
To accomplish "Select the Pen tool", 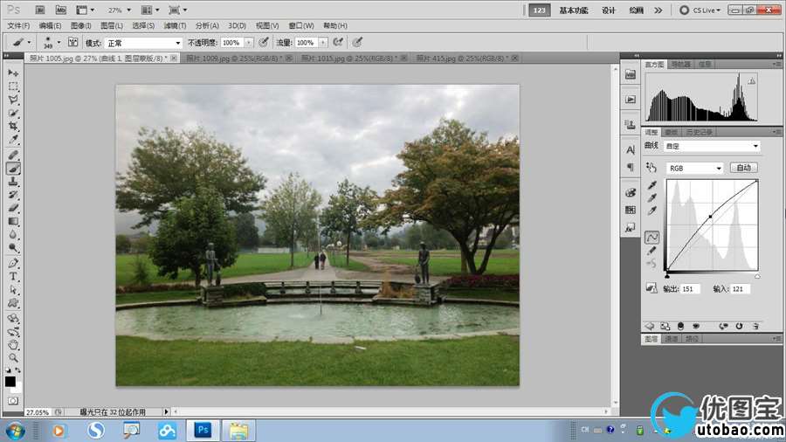I will pyautogui.click(x=13, y=264).
